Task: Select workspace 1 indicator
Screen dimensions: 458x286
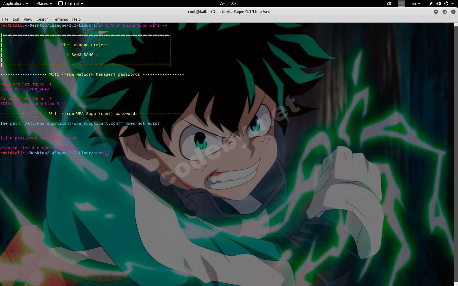Action: coord(402,4)
